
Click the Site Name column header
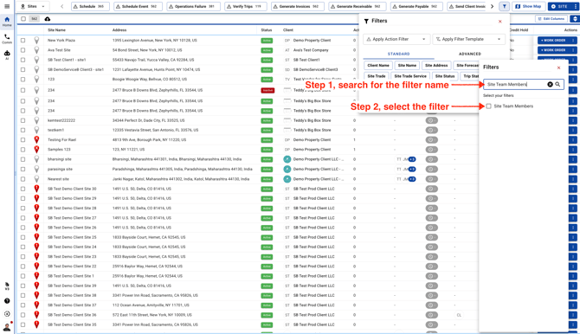coord(56,30)
